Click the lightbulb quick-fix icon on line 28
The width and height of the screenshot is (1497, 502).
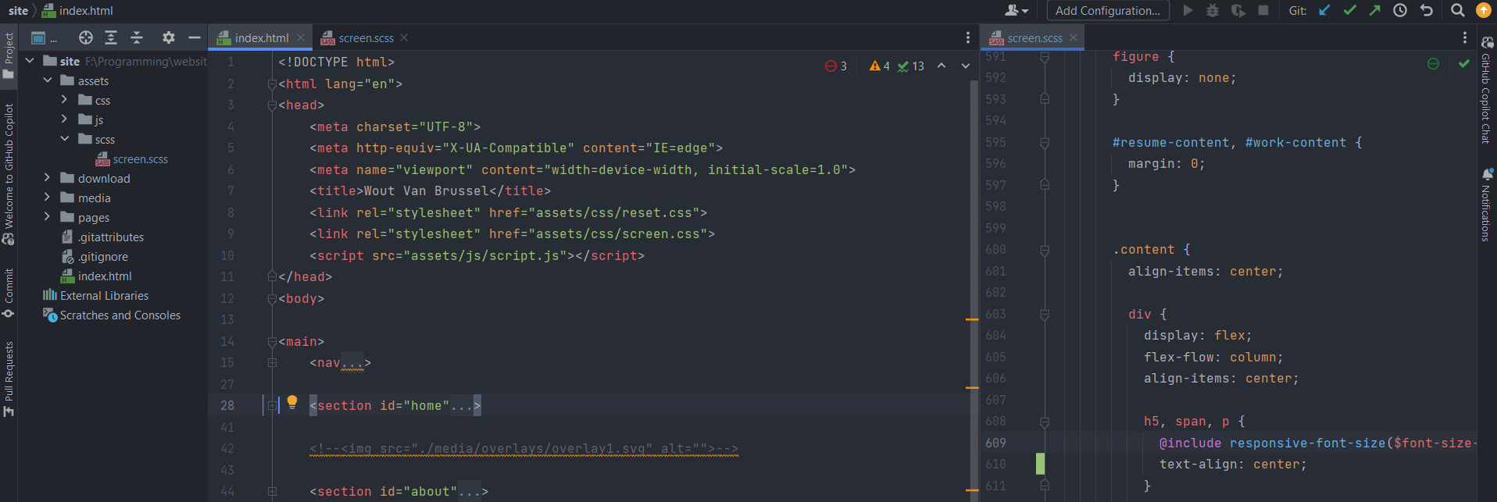click(x=292, y=402)
